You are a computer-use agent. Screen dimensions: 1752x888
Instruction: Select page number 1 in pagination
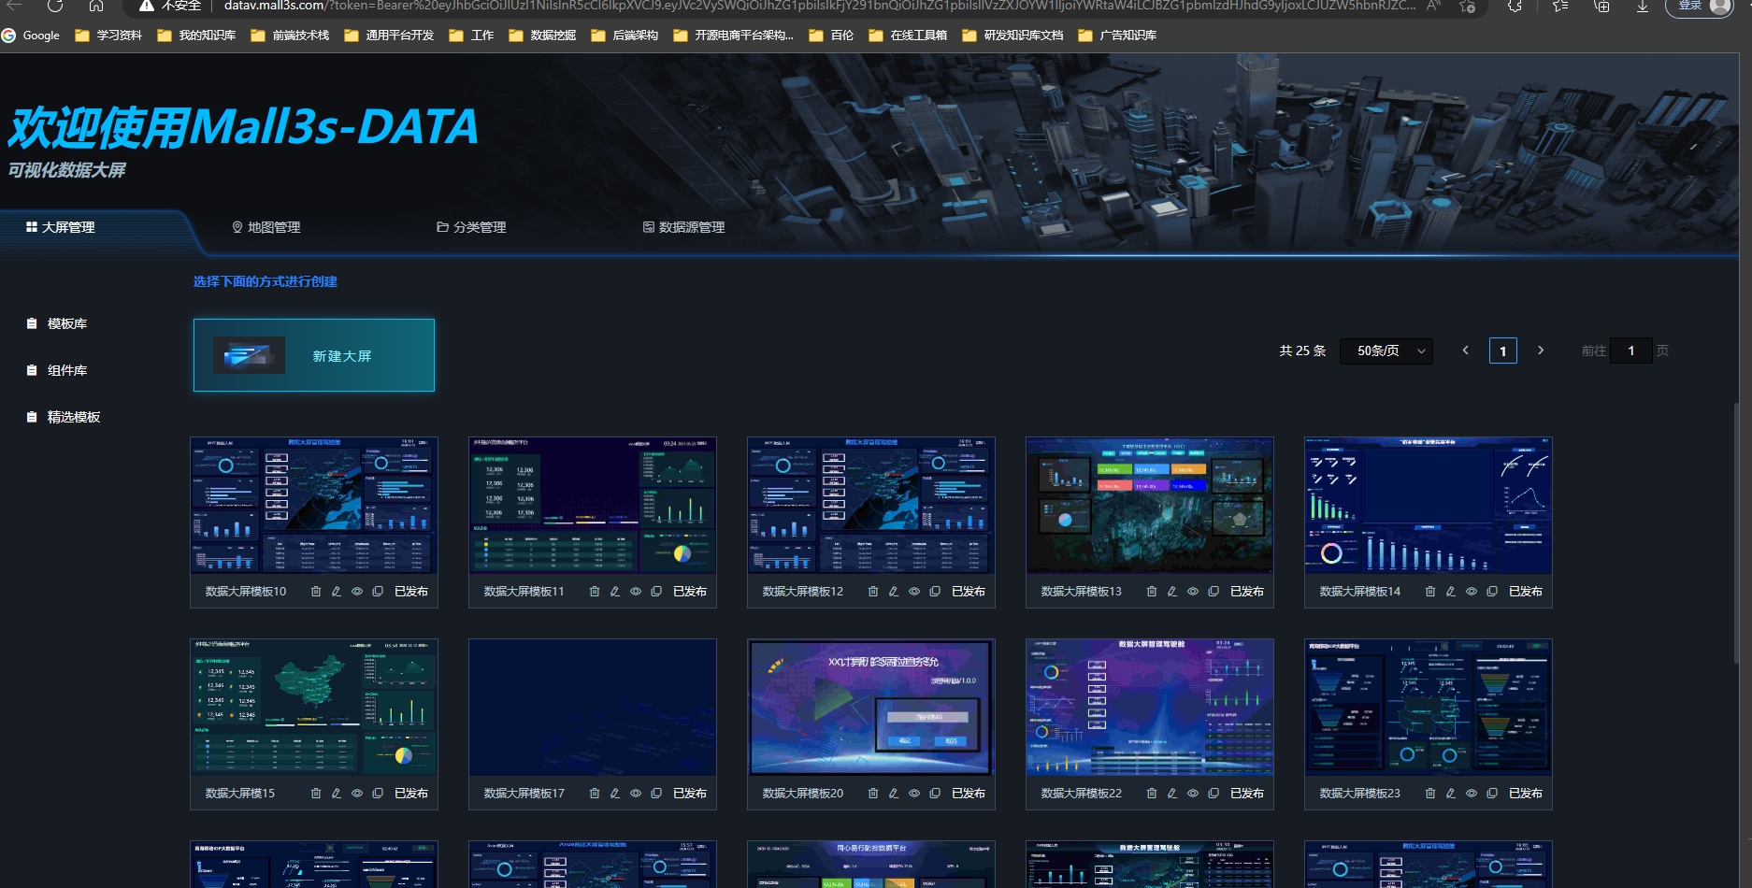[x=1503, y=351]
